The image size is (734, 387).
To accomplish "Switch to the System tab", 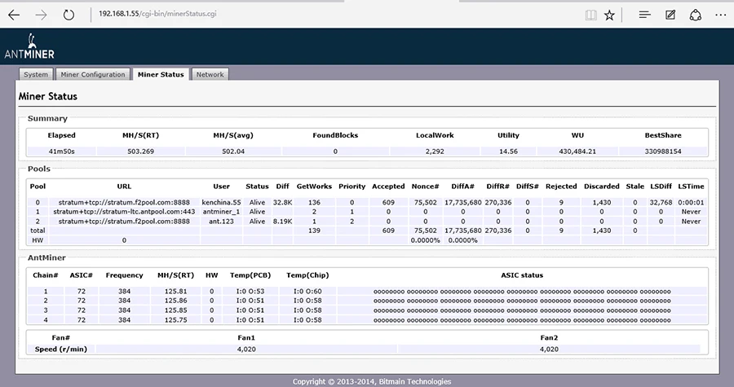I will pos(36,74).
